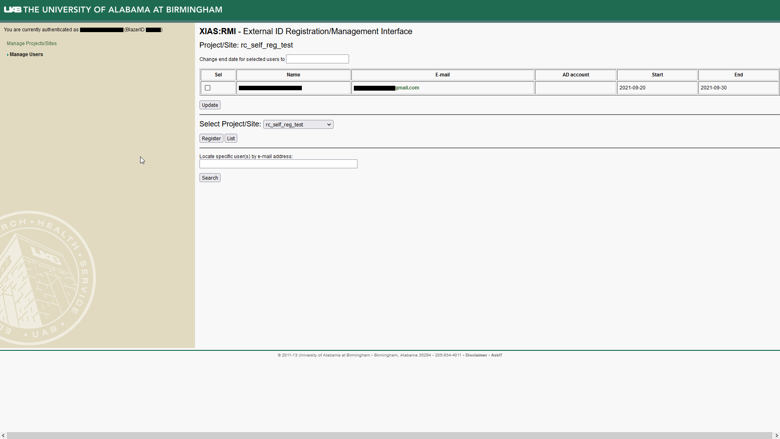Viewport: 780px width, 439px height.
Task: Click the Register button
Action: [x=211, y=138]
